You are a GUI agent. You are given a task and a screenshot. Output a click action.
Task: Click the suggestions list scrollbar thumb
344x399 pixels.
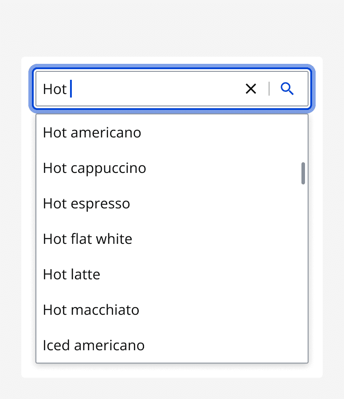[303, 173]
